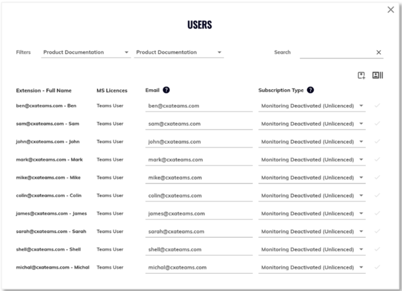Viewport: 402px width, 291px height.
Task: Edit the sarah@cxateams.com email field
Action: click(199, 231)
